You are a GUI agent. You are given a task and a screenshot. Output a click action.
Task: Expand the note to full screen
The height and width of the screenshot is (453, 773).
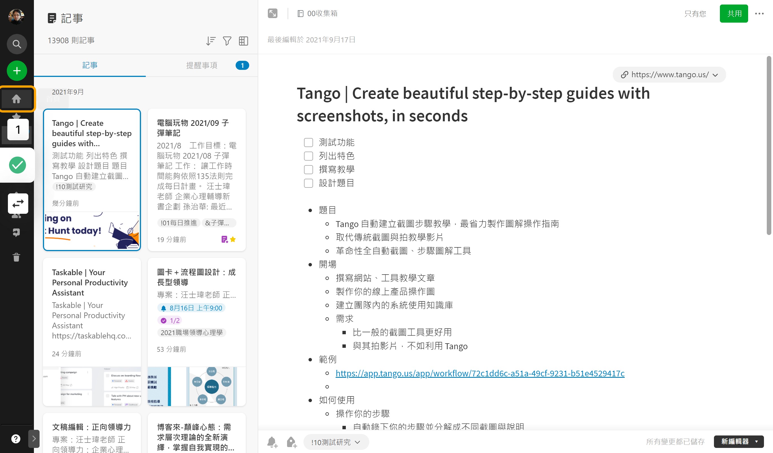pos(272,14)
